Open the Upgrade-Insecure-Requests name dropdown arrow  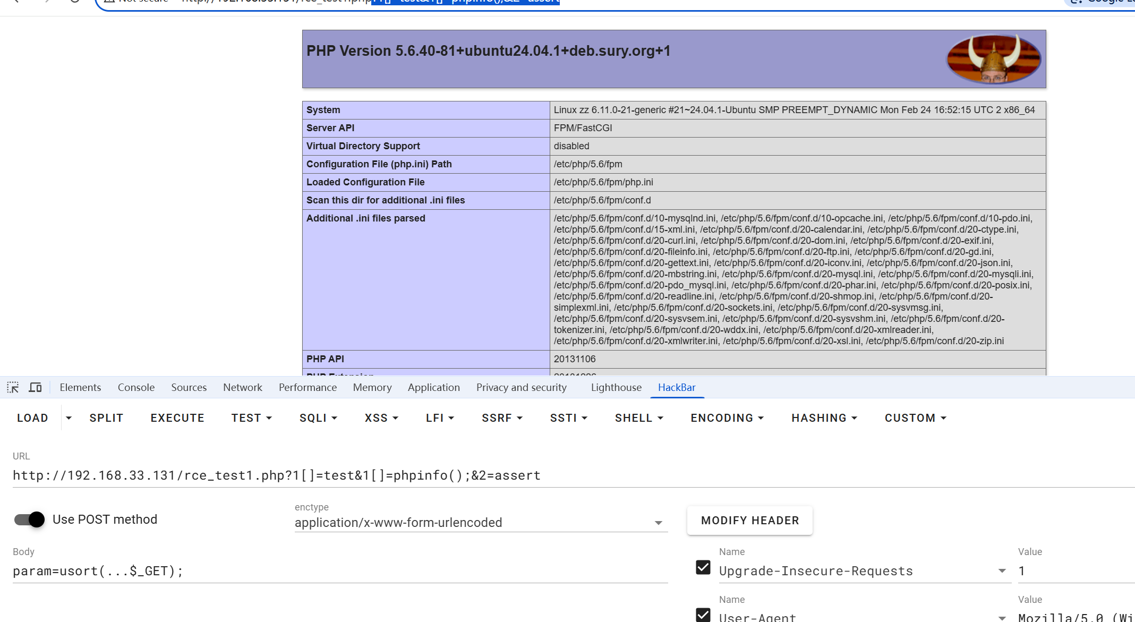pyautogui.click(x=1002, y=571)
